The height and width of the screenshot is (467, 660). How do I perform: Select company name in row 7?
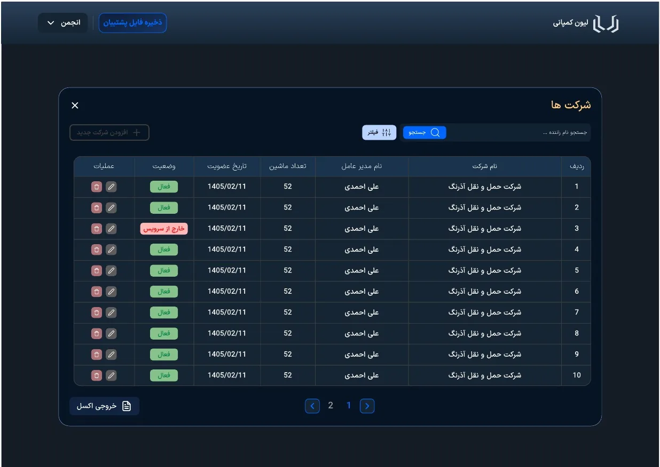485,312
